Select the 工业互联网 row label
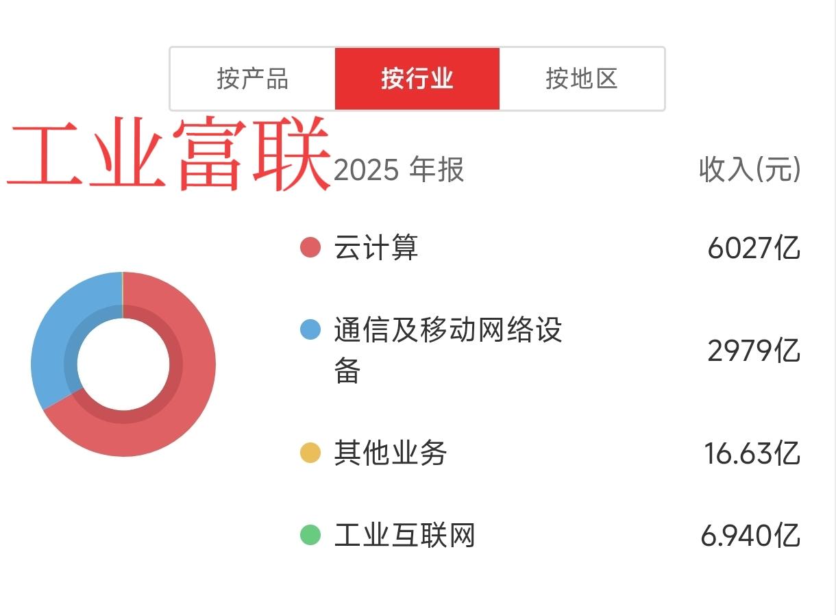Viewport: 836px width, 615px height. [405, 535]
